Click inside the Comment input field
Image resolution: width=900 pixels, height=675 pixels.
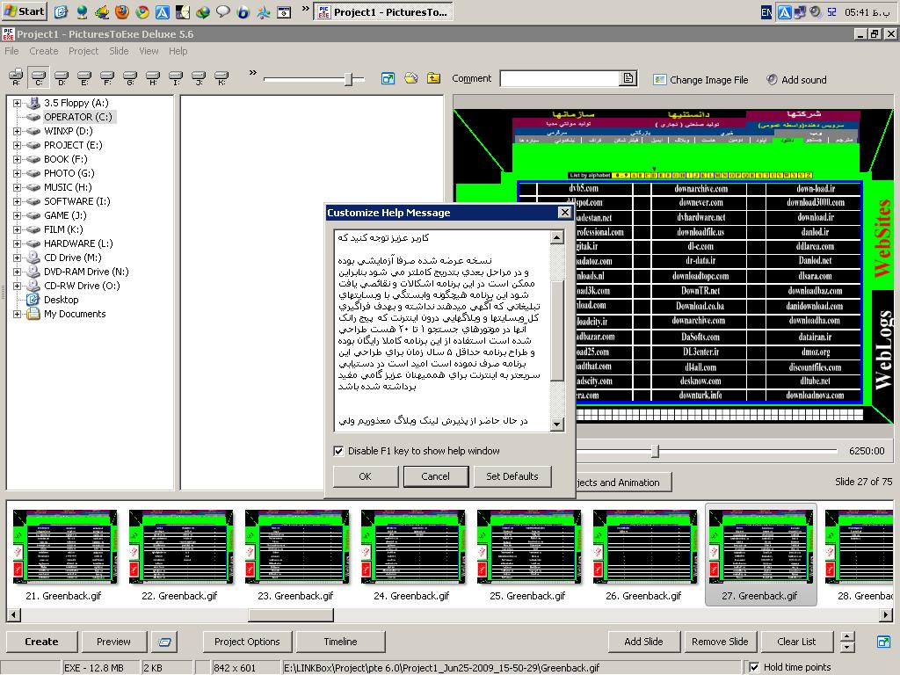click(560, 78)
